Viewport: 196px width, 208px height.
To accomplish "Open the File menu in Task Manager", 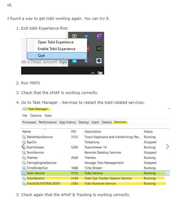I will 24,115.
